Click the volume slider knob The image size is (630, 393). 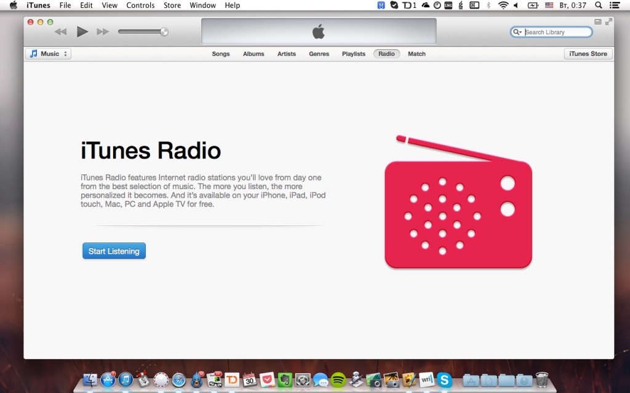click(x=164, y=32)
